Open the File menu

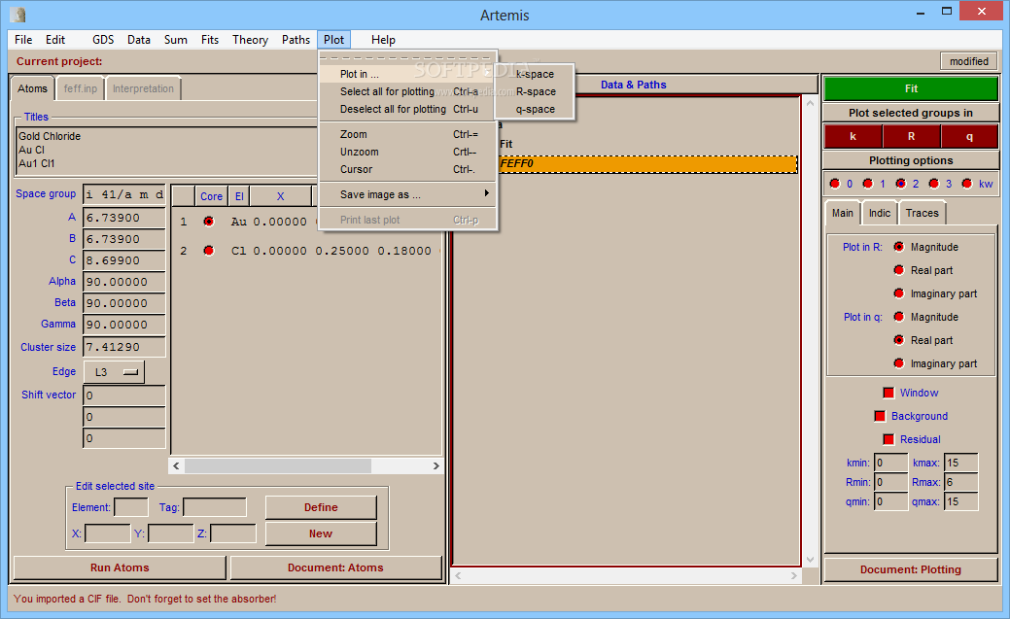[23, 40]
